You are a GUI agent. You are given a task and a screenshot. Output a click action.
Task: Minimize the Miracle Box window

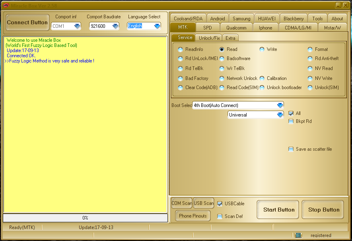[338, 5]
